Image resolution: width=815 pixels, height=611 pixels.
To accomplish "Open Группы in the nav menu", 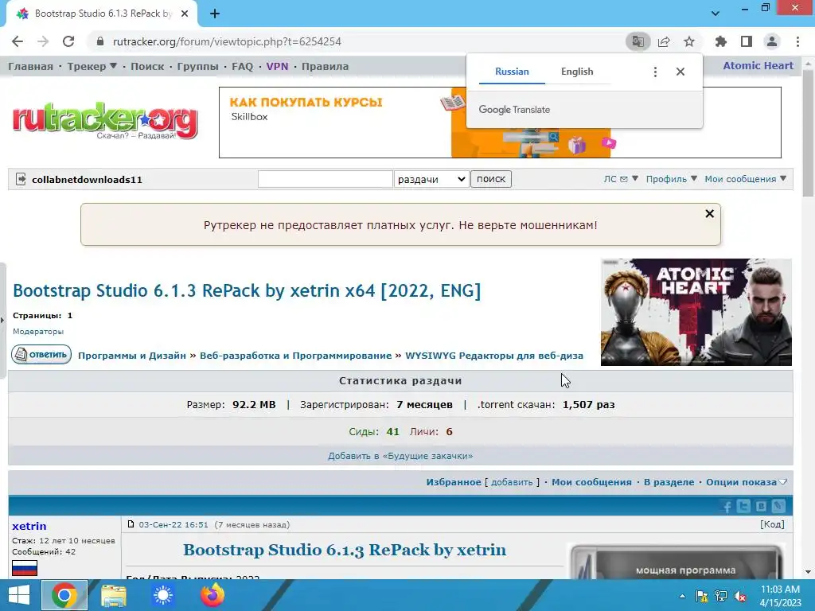I will (x=197, y=67).
